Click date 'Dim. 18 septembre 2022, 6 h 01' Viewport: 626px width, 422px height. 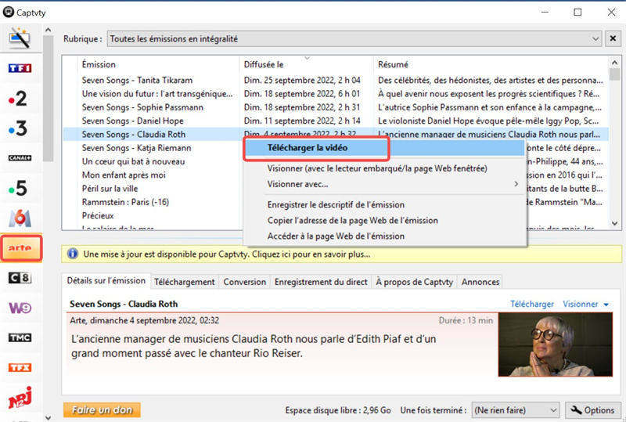[x=302, y=93]
